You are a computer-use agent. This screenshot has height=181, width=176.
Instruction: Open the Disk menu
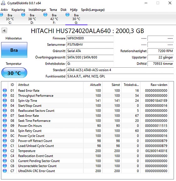coord(63,10)
